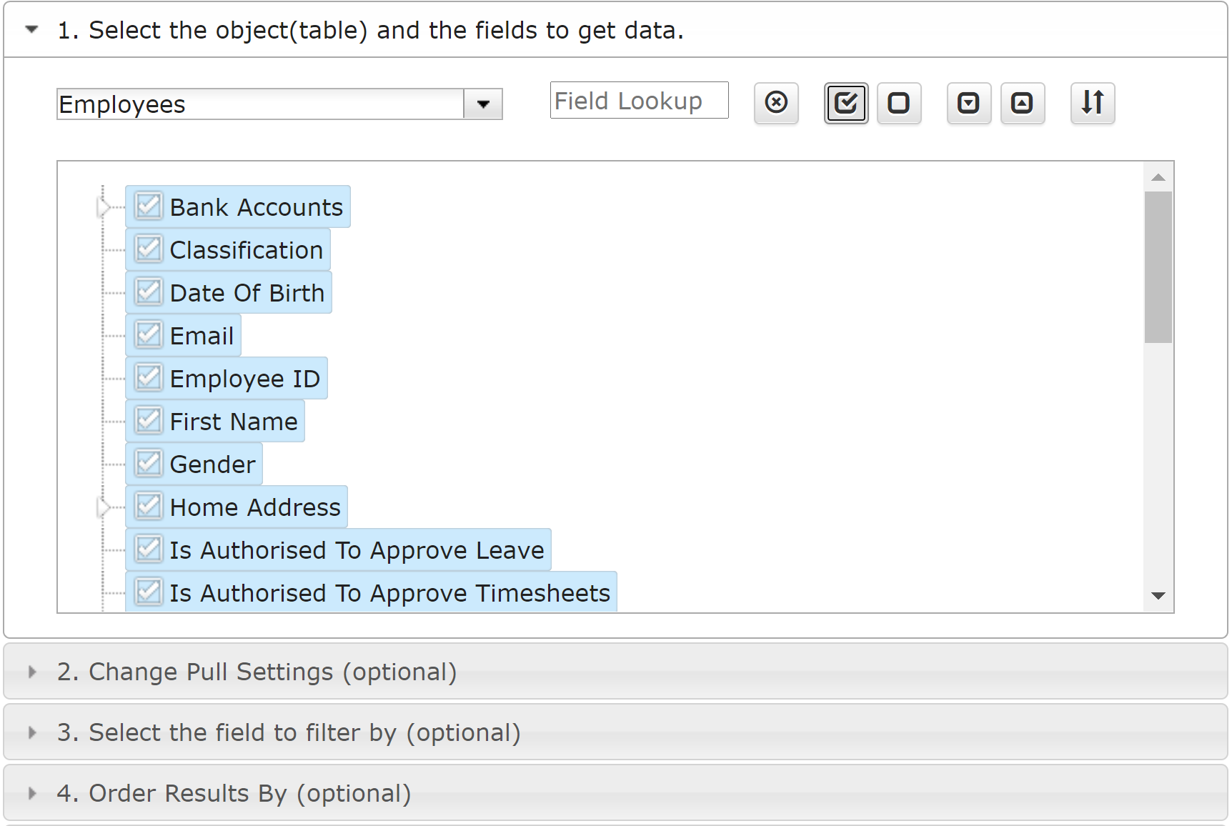Expand the Home Address tree node
Viewport: 1232px width, 826px height.
(x=104, y=507)
